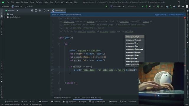Image resolution: width=189 pixels, height=106 pixels.
Task: Toggle the Project side panel tab
Action: (x=2, y=13)
